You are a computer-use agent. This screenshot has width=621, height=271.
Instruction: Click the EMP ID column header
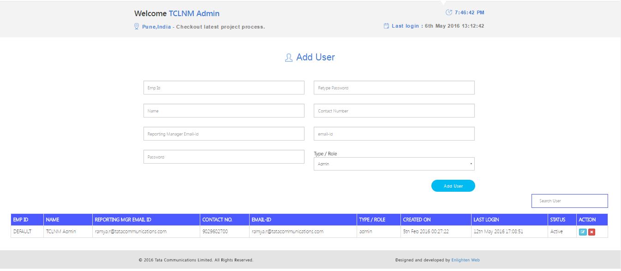point(21,219)
